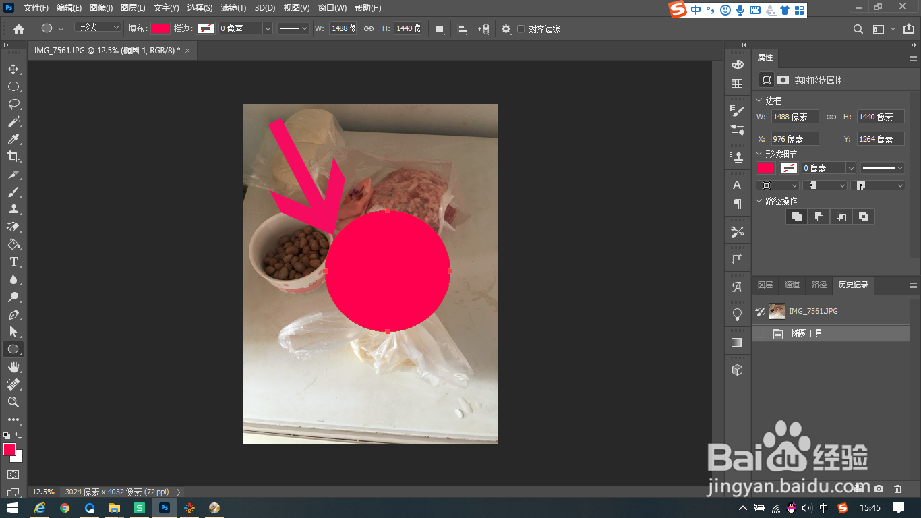Image resolution: width=921 pixels, height=518 pixels.
Task: Toggle Quick Mask mode in toolbar
Action: (13, 475)
